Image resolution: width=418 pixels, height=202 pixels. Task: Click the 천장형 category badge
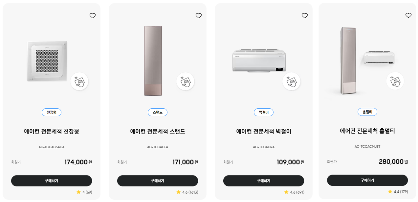pyautogui.click(x=51, y=112)
